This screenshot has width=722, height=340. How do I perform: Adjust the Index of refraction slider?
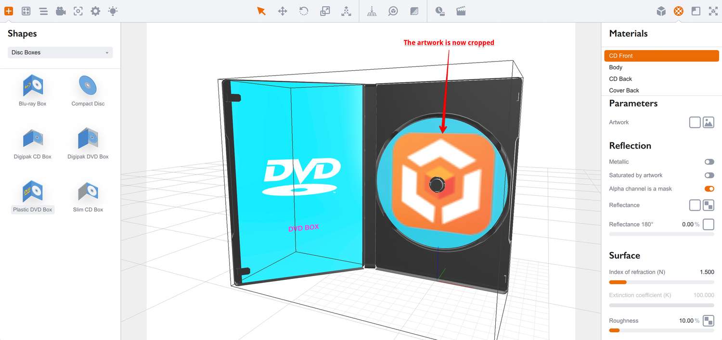[662, 282]
